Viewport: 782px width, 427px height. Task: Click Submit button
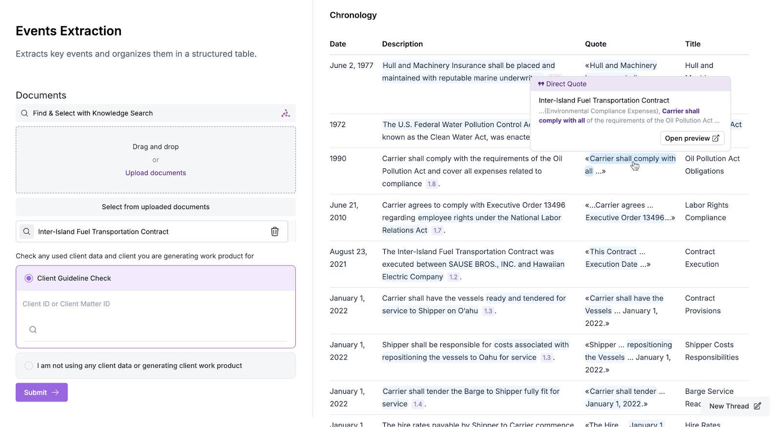pyautogui.click(x=42, y=392)
